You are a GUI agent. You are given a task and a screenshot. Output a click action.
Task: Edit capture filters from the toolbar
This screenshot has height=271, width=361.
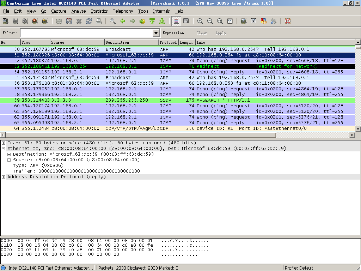point(244,21)
